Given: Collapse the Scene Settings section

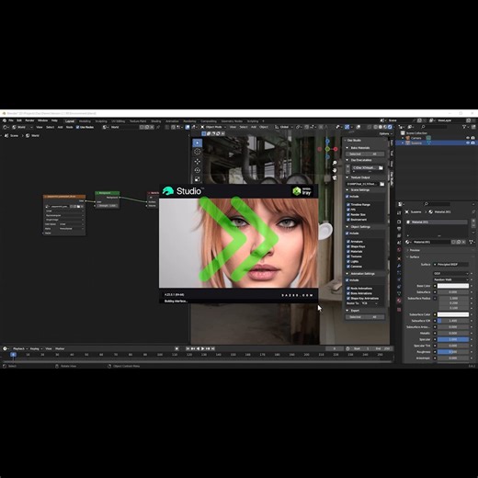Looking at the screenshot, I should click(347, 190).
